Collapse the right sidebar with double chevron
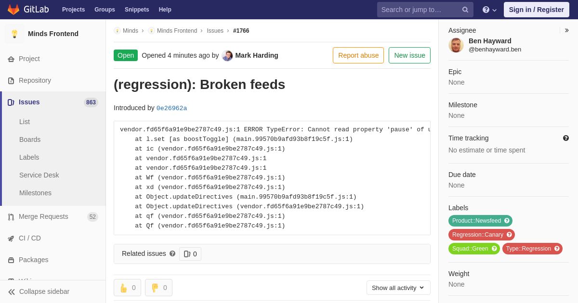The height and width of the screenshot is (303, 578). [x=566, y=30]
